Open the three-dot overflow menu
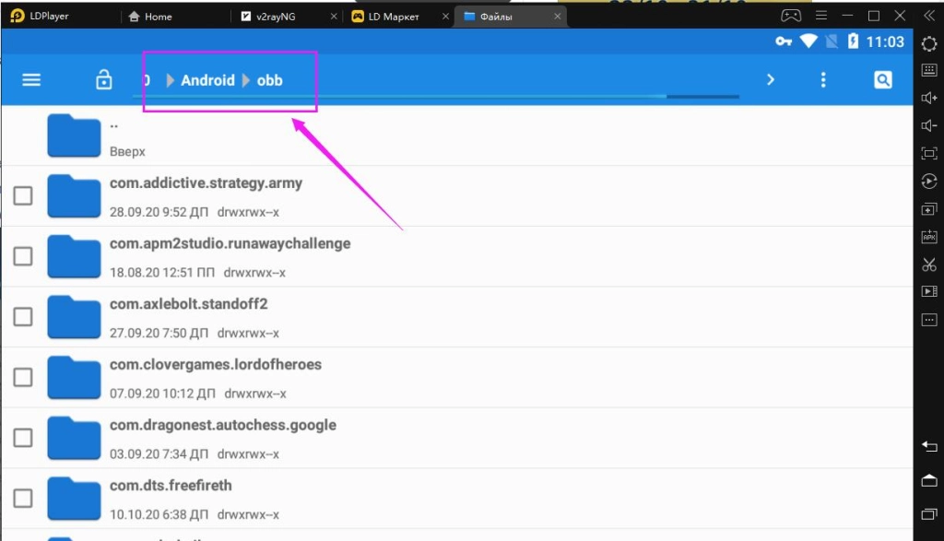944x541 pixels. pyautogui.click(x=823, y=80)
